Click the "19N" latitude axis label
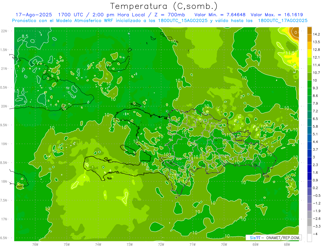 tap(4, 144)
